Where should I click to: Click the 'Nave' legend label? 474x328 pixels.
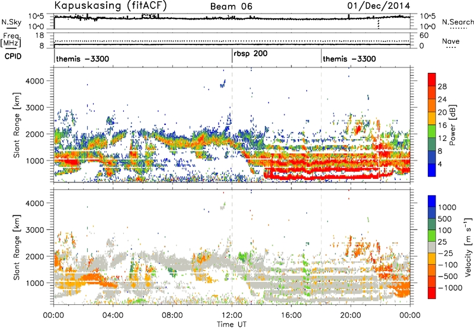pos(451,41)
